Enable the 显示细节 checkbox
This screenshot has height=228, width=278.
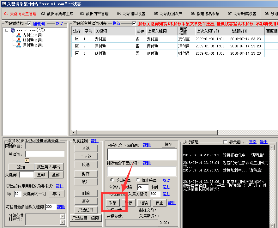(x=225, y=142)
